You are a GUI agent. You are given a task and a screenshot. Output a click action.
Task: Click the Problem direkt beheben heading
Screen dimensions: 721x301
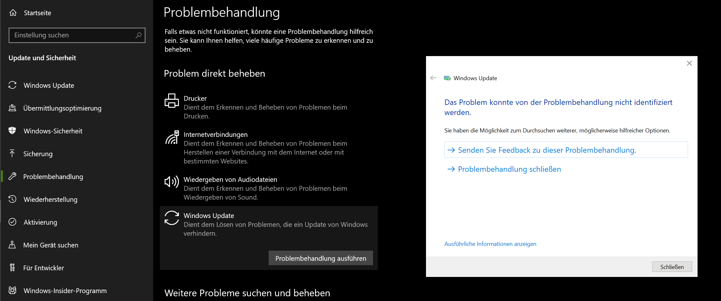pos(214,73)
